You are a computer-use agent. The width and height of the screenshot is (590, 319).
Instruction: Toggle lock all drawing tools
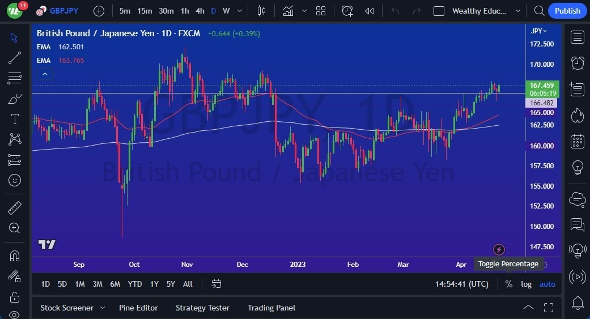14,297
